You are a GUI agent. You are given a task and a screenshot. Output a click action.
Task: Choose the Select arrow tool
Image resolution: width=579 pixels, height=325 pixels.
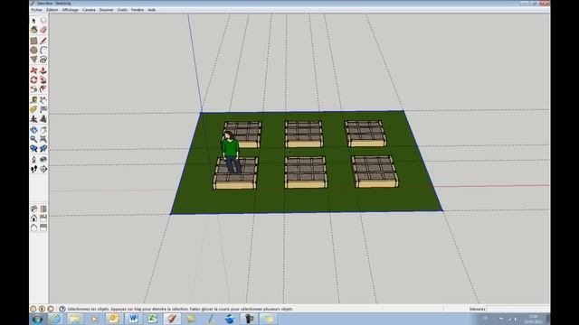tap(34, 21)
